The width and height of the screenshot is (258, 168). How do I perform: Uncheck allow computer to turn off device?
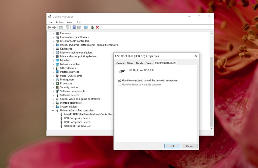tap(120, 80)
